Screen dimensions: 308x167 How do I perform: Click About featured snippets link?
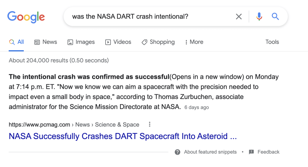pos(210,152)
